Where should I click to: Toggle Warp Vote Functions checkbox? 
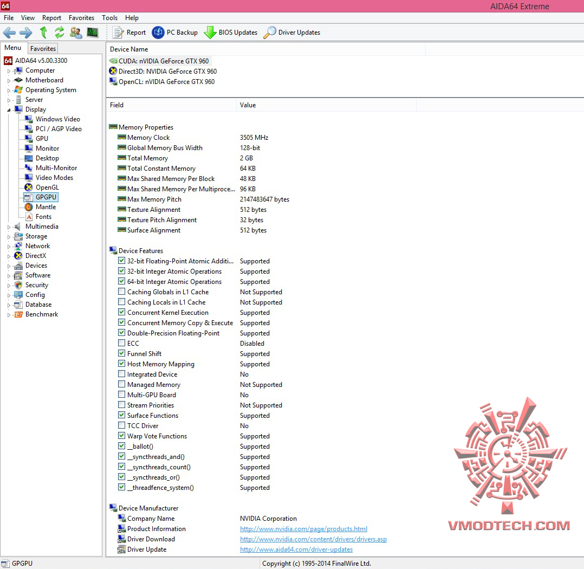tap(121, 435)
